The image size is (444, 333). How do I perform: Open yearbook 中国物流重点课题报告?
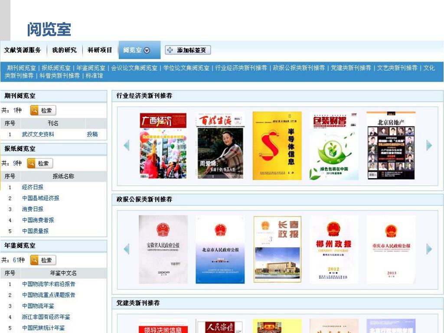pyautogui.click(x=49, y=295)
